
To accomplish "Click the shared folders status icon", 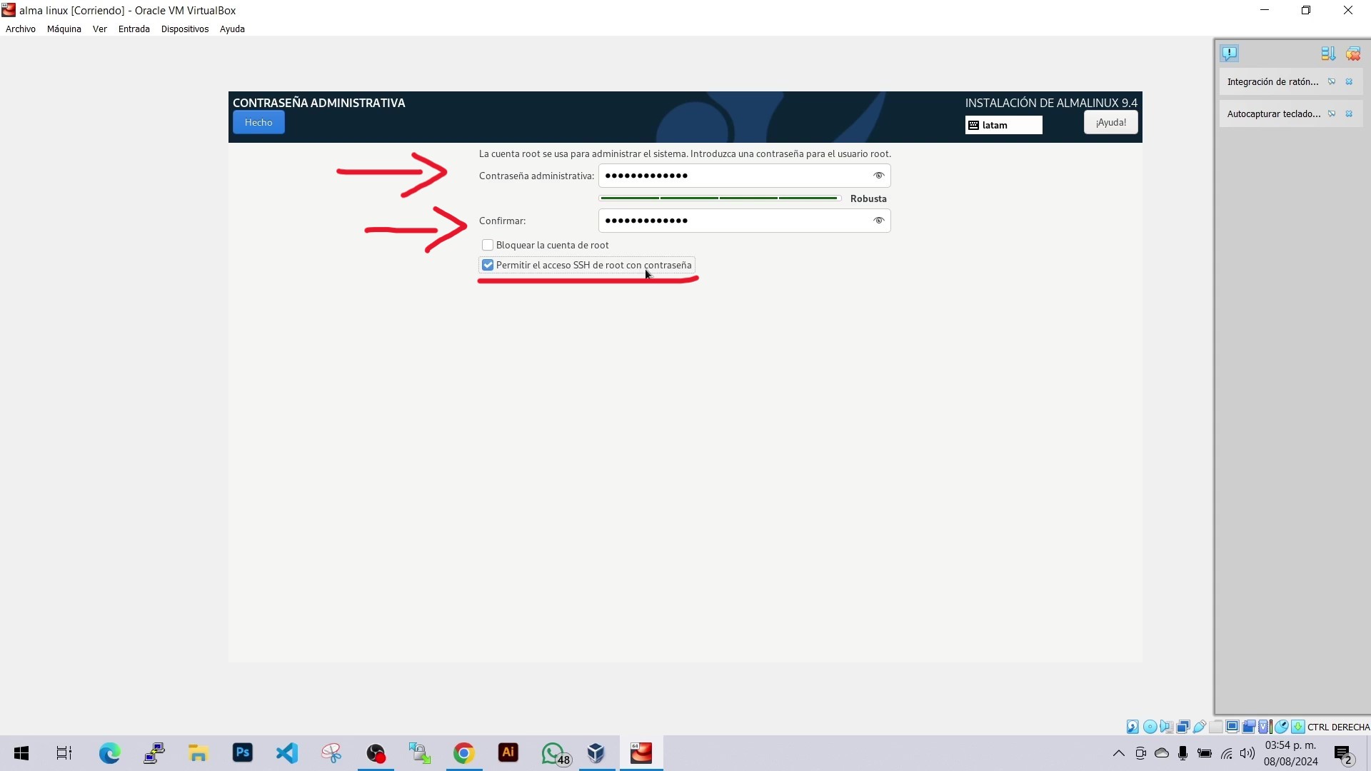I will [x=1215, y=727].
